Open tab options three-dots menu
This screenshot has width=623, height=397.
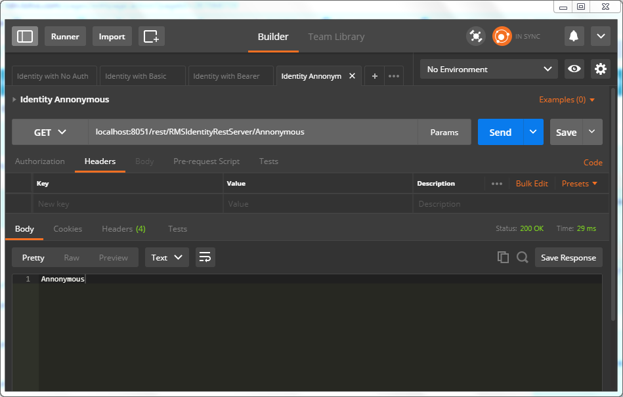[394, 76]
